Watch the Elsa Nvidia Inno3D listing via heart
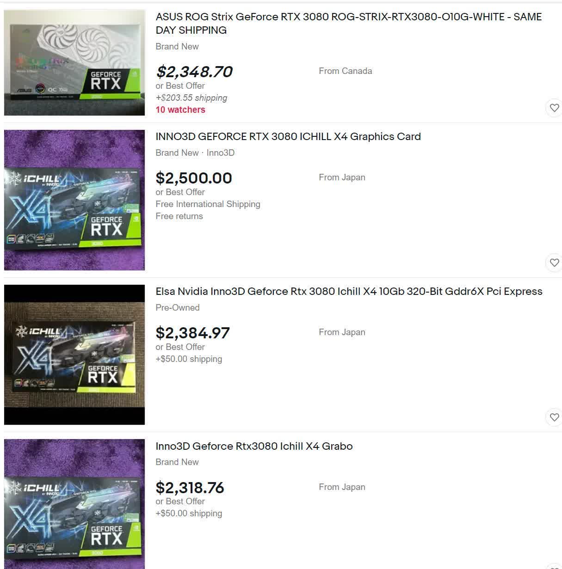Viewport: 562px width, 569px height. tap(554, 417)
